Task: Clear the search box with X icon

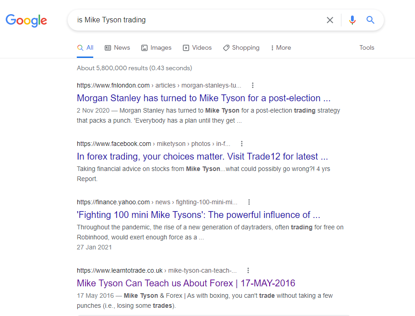Action: pyautogui.click(x=330, y=20)
